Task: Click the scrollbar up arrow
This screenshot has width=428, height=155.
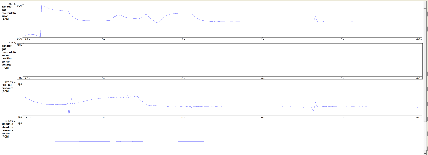Action: [425, 5]
